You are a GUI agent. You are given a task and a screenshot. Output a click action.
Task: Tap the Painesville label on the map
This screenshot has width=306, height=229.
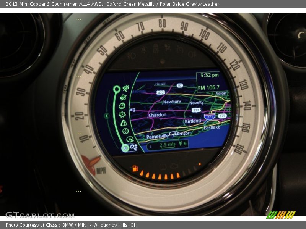point(157,136)
